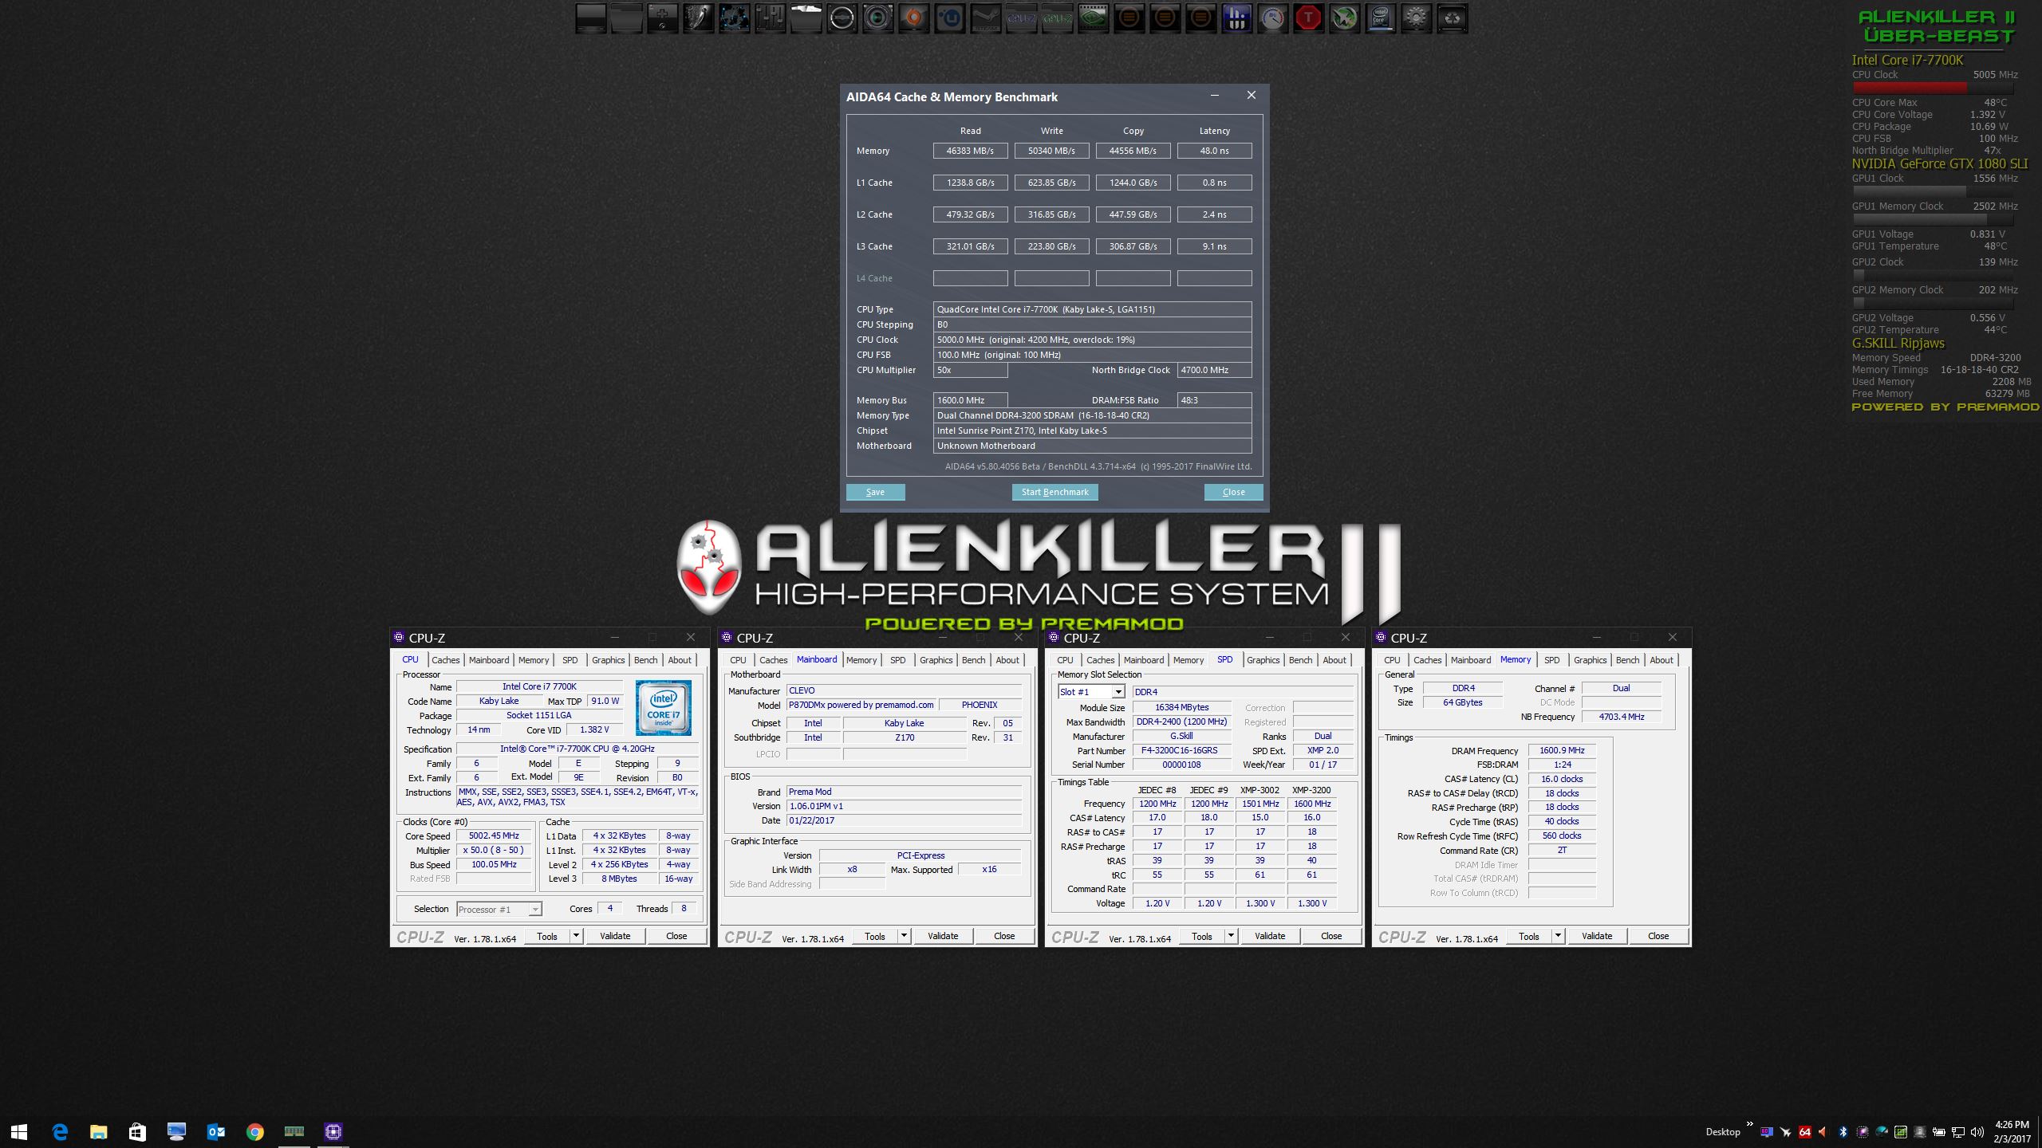Click the Memory Read result field
2042x1148 pixels.
point(970,151)
